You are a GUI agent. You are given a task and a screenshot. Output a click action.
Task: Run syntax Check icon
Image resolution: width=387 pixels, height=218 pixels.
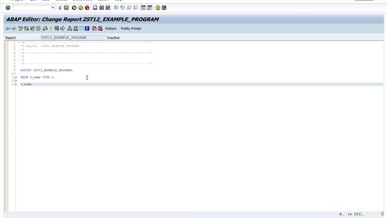point(45,28)
